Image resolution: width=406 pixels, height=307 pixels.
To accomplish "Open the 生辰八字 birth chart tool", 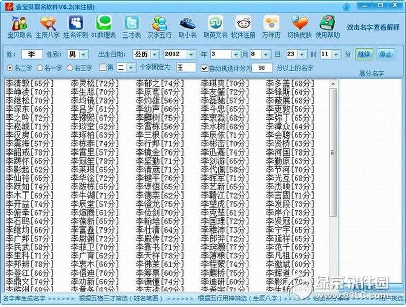I will tap(48, 27).
